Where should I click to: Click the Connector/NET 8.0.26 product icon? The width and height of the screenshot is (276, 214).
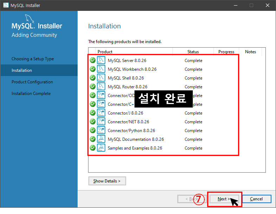(x=101, y=122)
